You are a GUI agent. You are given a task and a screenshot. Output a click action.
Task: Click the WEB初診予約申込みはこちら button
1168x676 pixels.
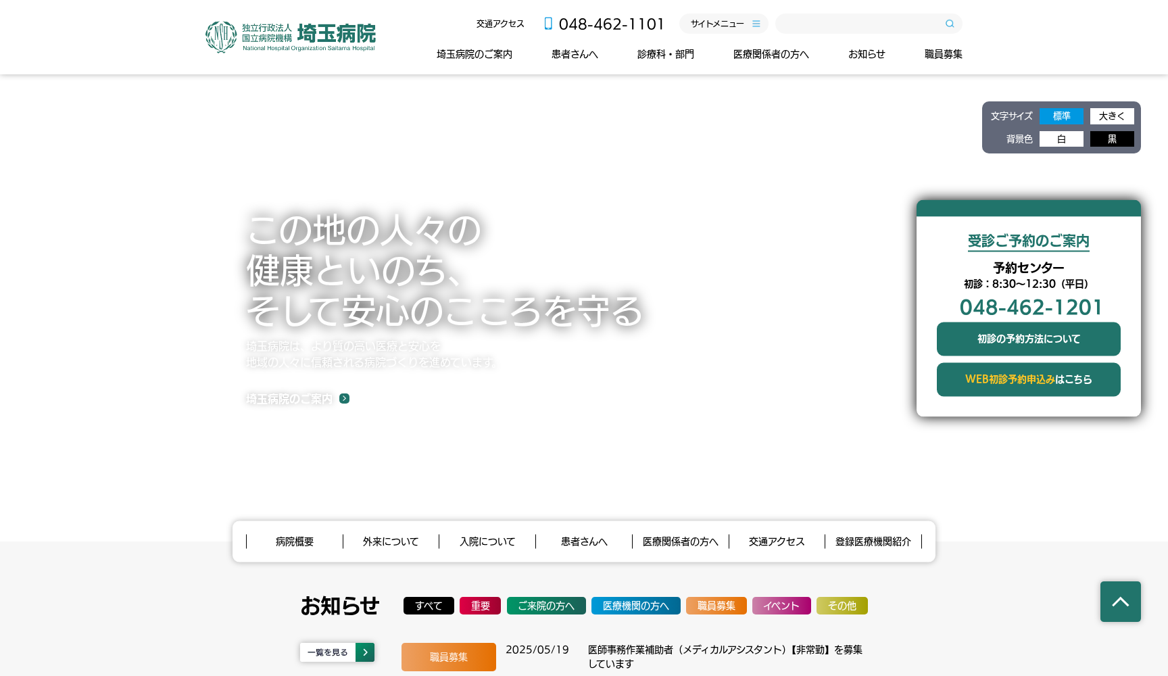pos(1028,379)
